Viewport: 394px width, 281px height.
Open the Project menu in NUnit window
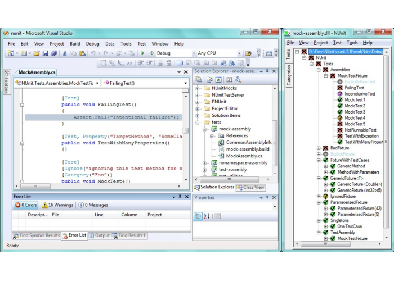(321, 43)
